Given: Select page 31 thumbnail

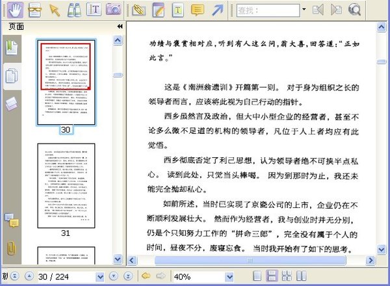Looking at the screenshot, I should [x=66, y=185].
